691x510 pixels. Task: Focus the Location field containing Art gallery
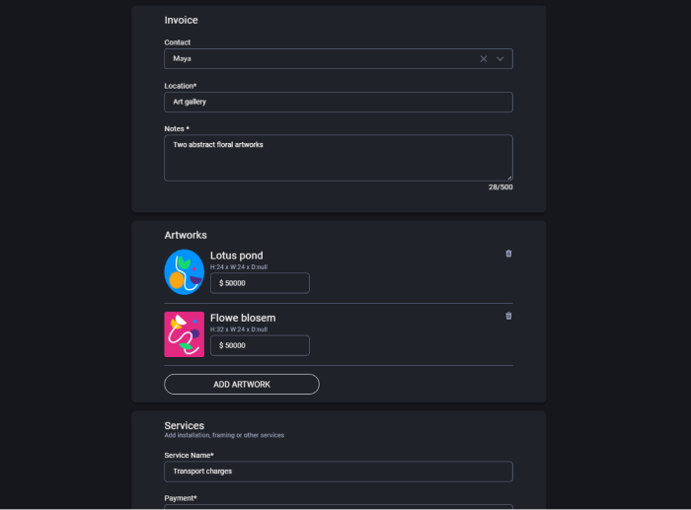click(339, 103)
